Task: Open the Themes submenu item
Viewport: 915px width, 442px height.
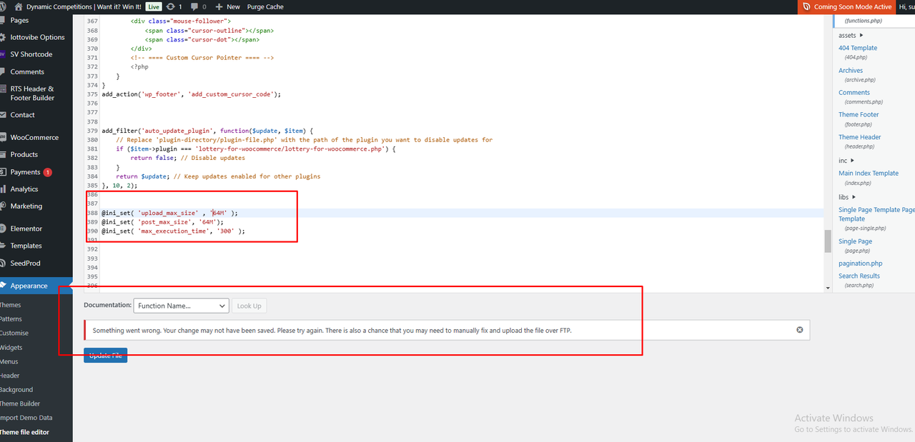Action: click(11, 305)
